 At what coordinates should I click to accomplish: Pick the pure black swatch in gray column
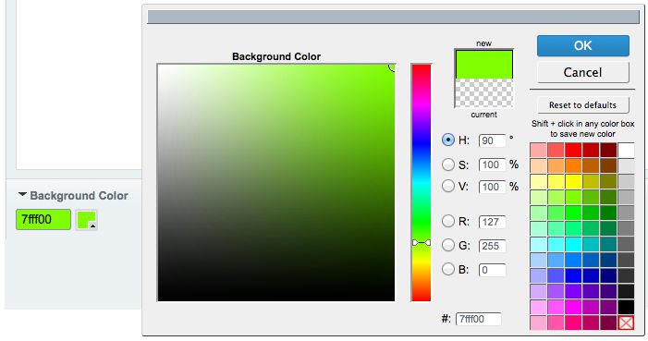[x=626, y=307]
